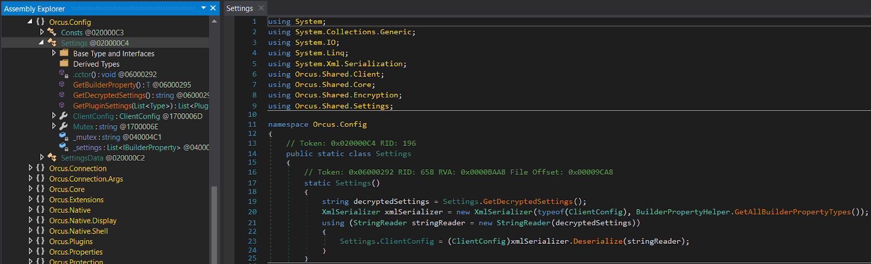Viewport: 871px width, 264px height.
Task: Click the Consts class icon
Action: click(52, 32)
